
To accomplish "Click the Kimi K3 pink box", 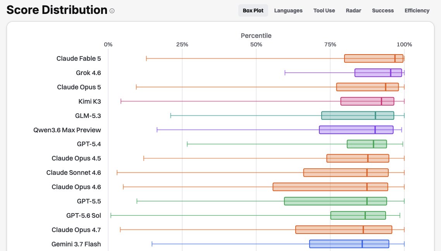I will tap(367, 101).
